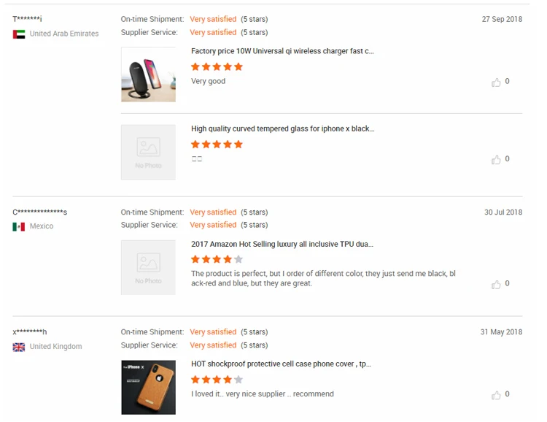Like the wireless charger review with thumbs-up
Screen dimensions: 547x422
[x=497, y=83]
